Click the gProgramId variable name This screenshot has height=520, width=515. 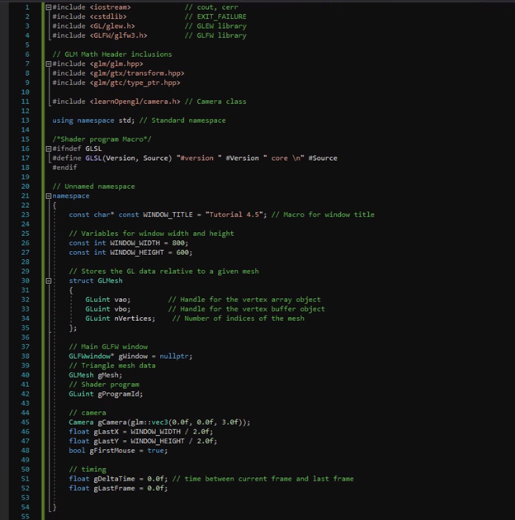click(x=118, y=395)
